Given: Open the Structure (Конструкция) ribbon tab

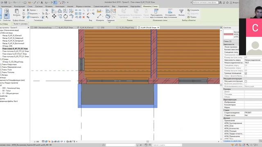Looking at the screenshot, I should click(19, 7).
